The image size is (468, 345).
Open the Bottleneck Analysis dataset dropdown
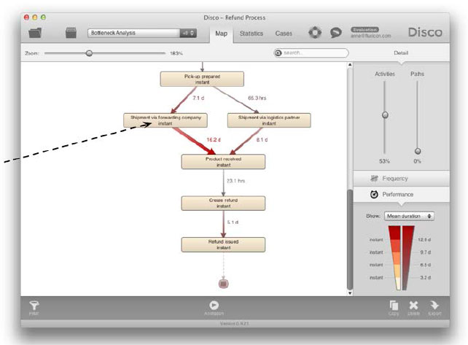[142, 33]
